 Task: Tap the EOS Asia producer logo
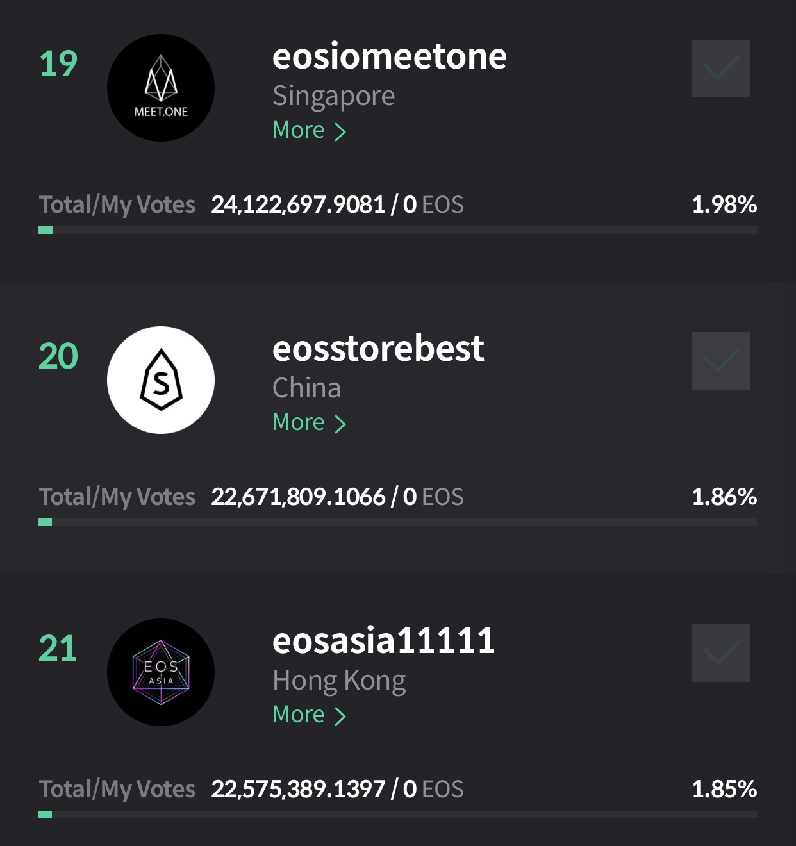coord(161,672)
